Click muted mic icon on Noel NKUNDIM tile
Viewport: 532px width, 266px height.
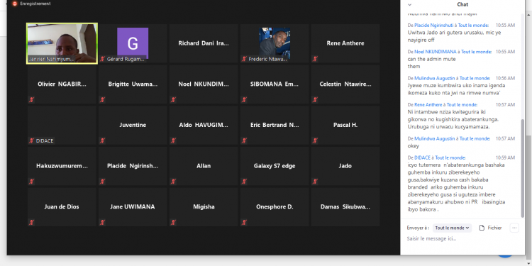click(173, 100)
